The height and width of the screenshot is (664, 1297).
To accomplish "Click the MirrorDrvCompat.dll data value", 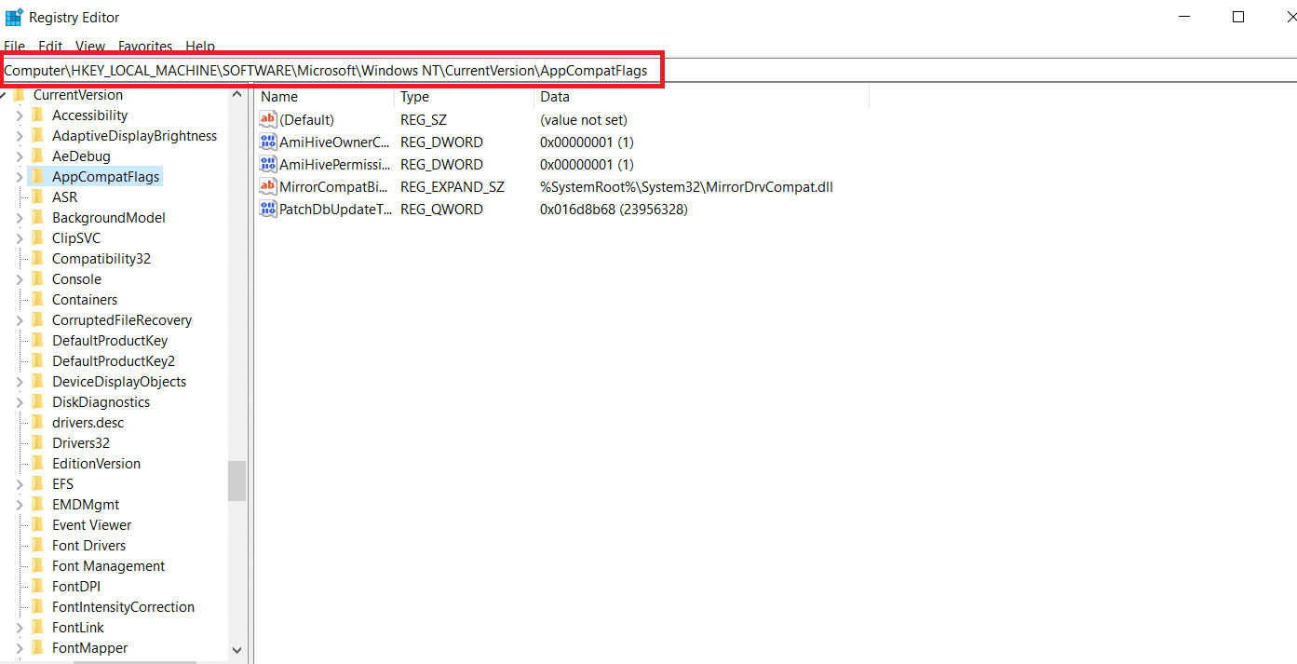I will [x=686, y=186].
